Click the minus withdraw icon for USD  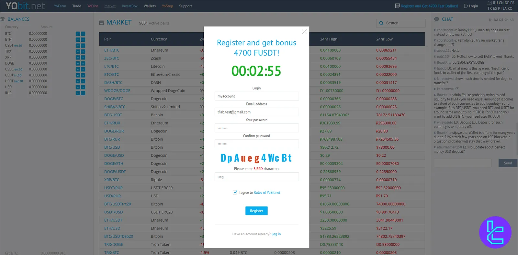click(x=83, y=87)
